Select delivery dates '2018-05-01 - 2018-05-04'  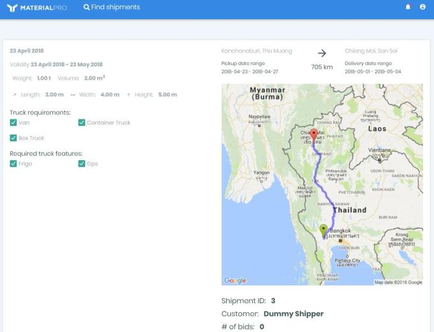(373, 72)
